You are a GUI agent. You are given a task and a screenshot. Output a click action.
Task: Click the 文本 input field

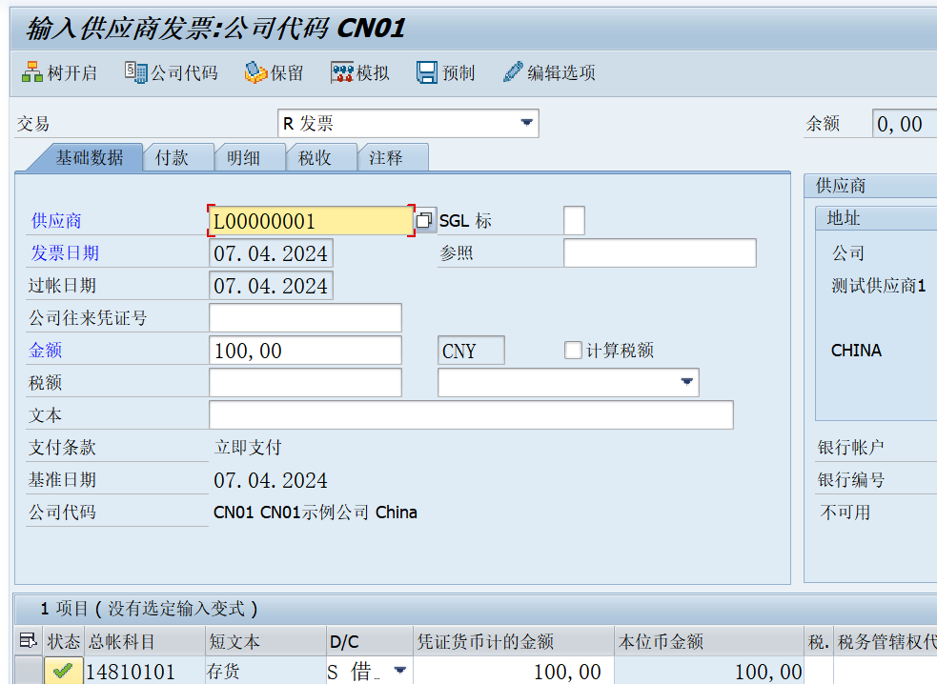471,414
